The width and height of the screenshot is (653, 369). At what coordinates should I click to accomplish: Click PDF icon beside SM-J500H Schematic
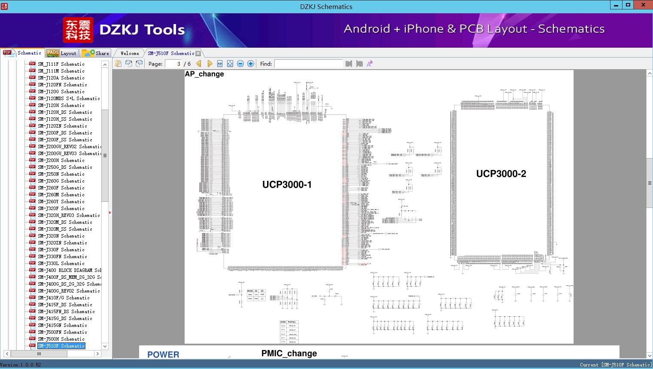point(32,339)
